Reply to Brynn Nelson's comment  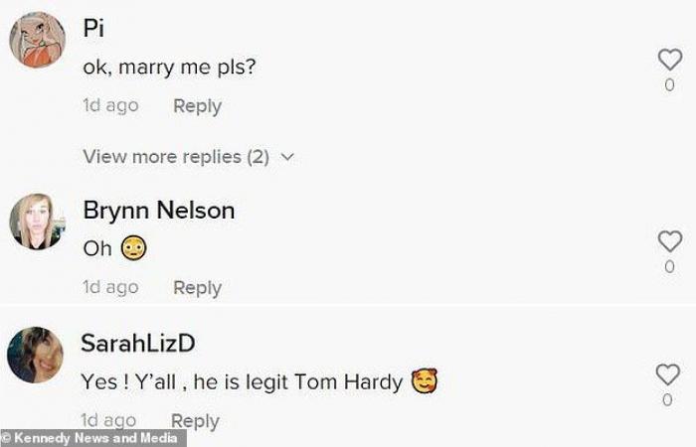click(197, 288)
